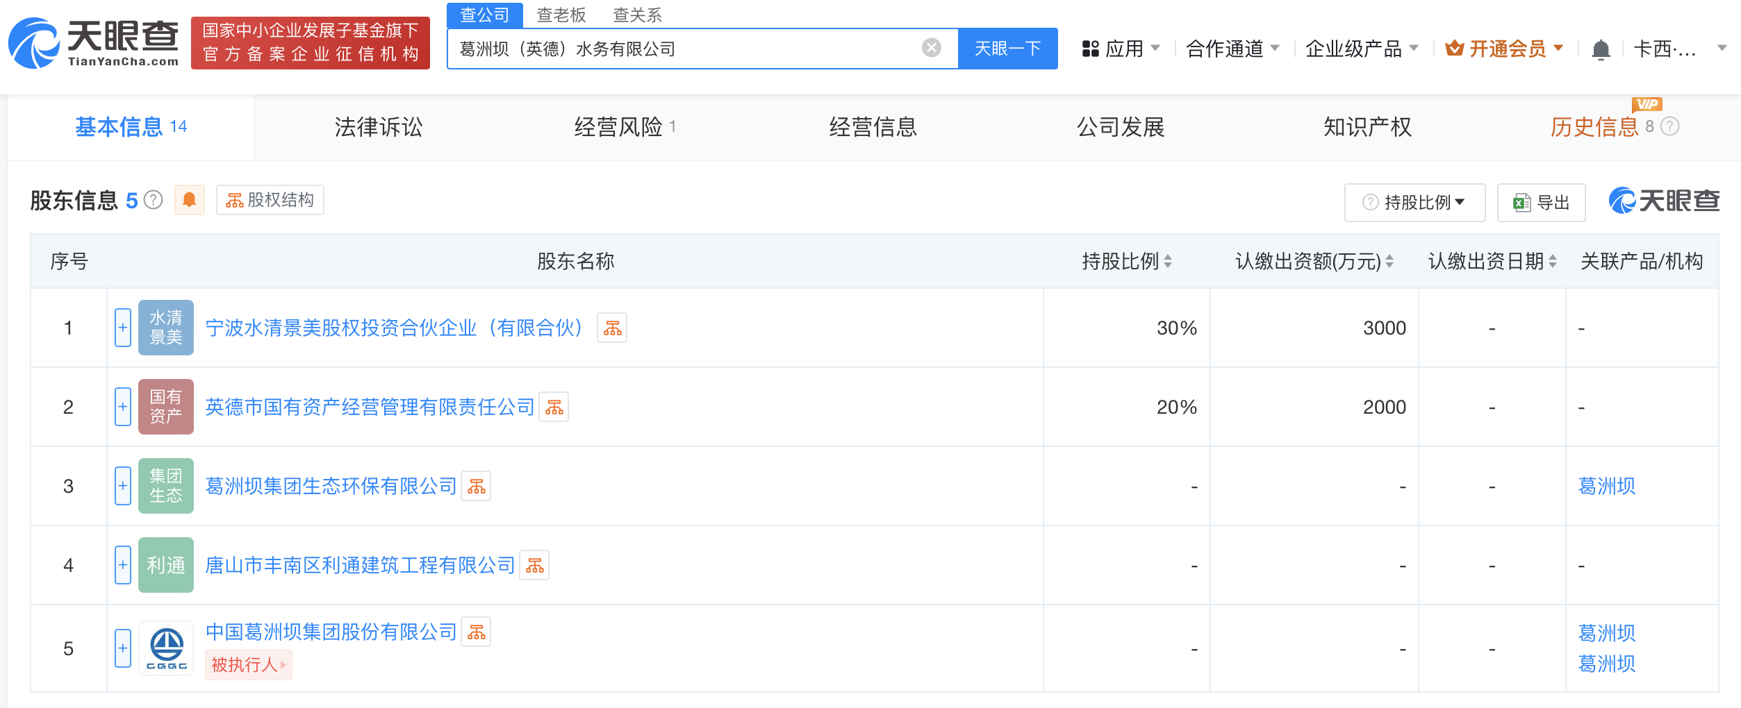
Task: Open the user account 卡西 dropdown
Action: tap(1680, 49)
